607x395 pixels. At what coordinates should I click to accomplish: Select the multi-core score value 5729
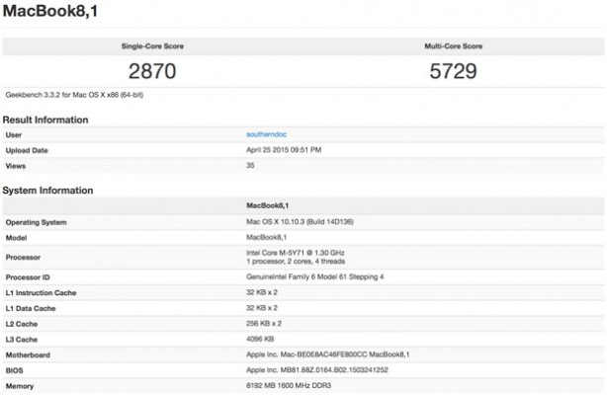tap(454, 71)
